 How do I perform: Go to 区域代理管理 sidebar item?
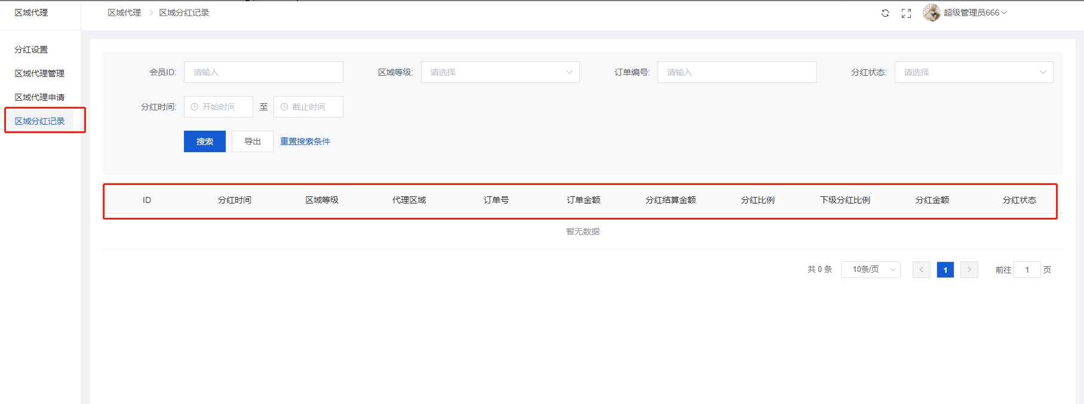pyautogui.click(x=39, y=73)
